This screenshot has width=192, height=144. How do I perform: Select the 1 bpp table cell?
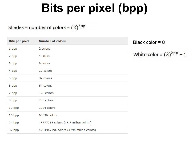(x=13, y=49)
